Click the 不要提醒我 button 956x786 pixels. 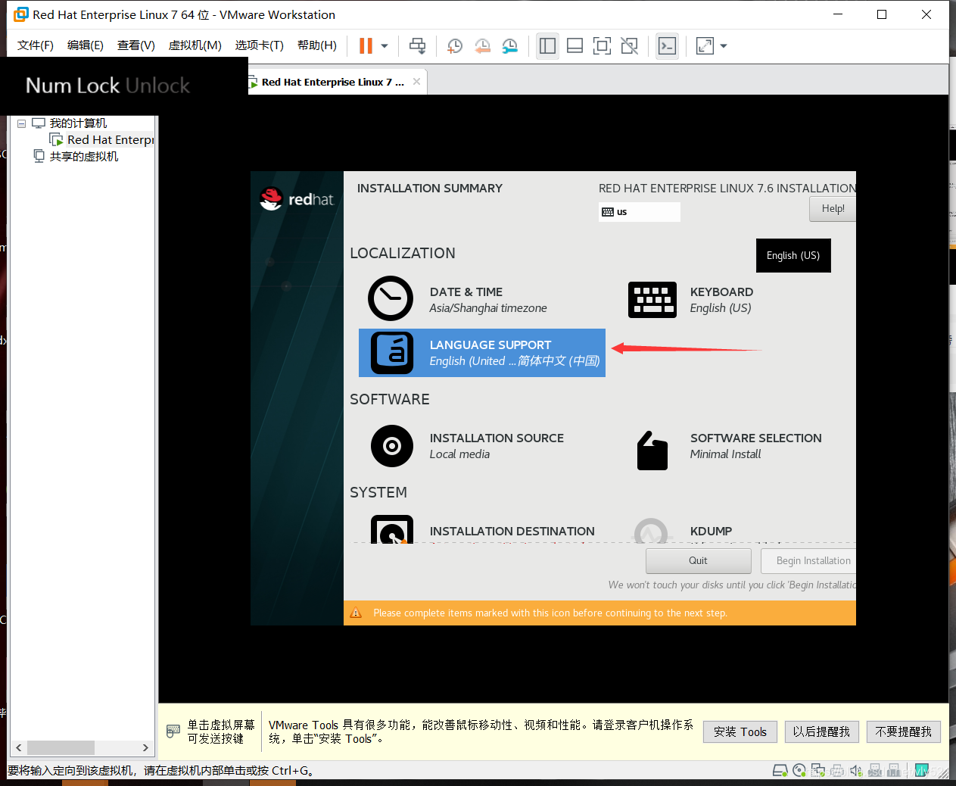pyautogui.click(x=904, y=731)
